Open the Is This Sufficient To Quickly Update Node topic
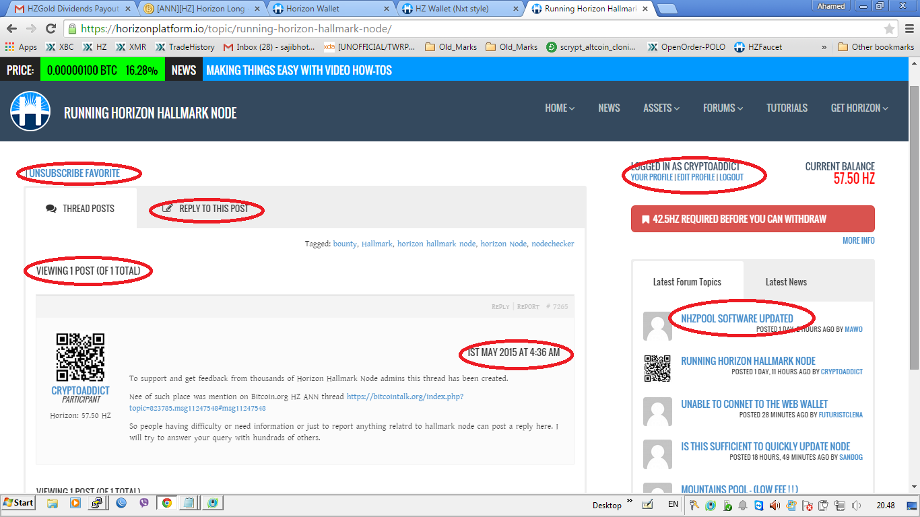Image resolution: width=920 pixels, height=517 pixels. (x=766, y=446)
